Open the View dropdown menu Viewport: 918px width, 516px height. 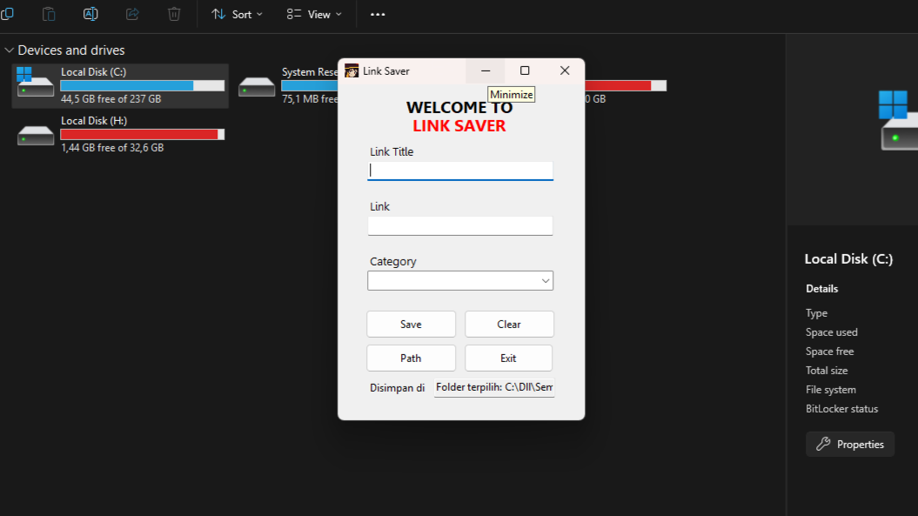pos(314,14)
